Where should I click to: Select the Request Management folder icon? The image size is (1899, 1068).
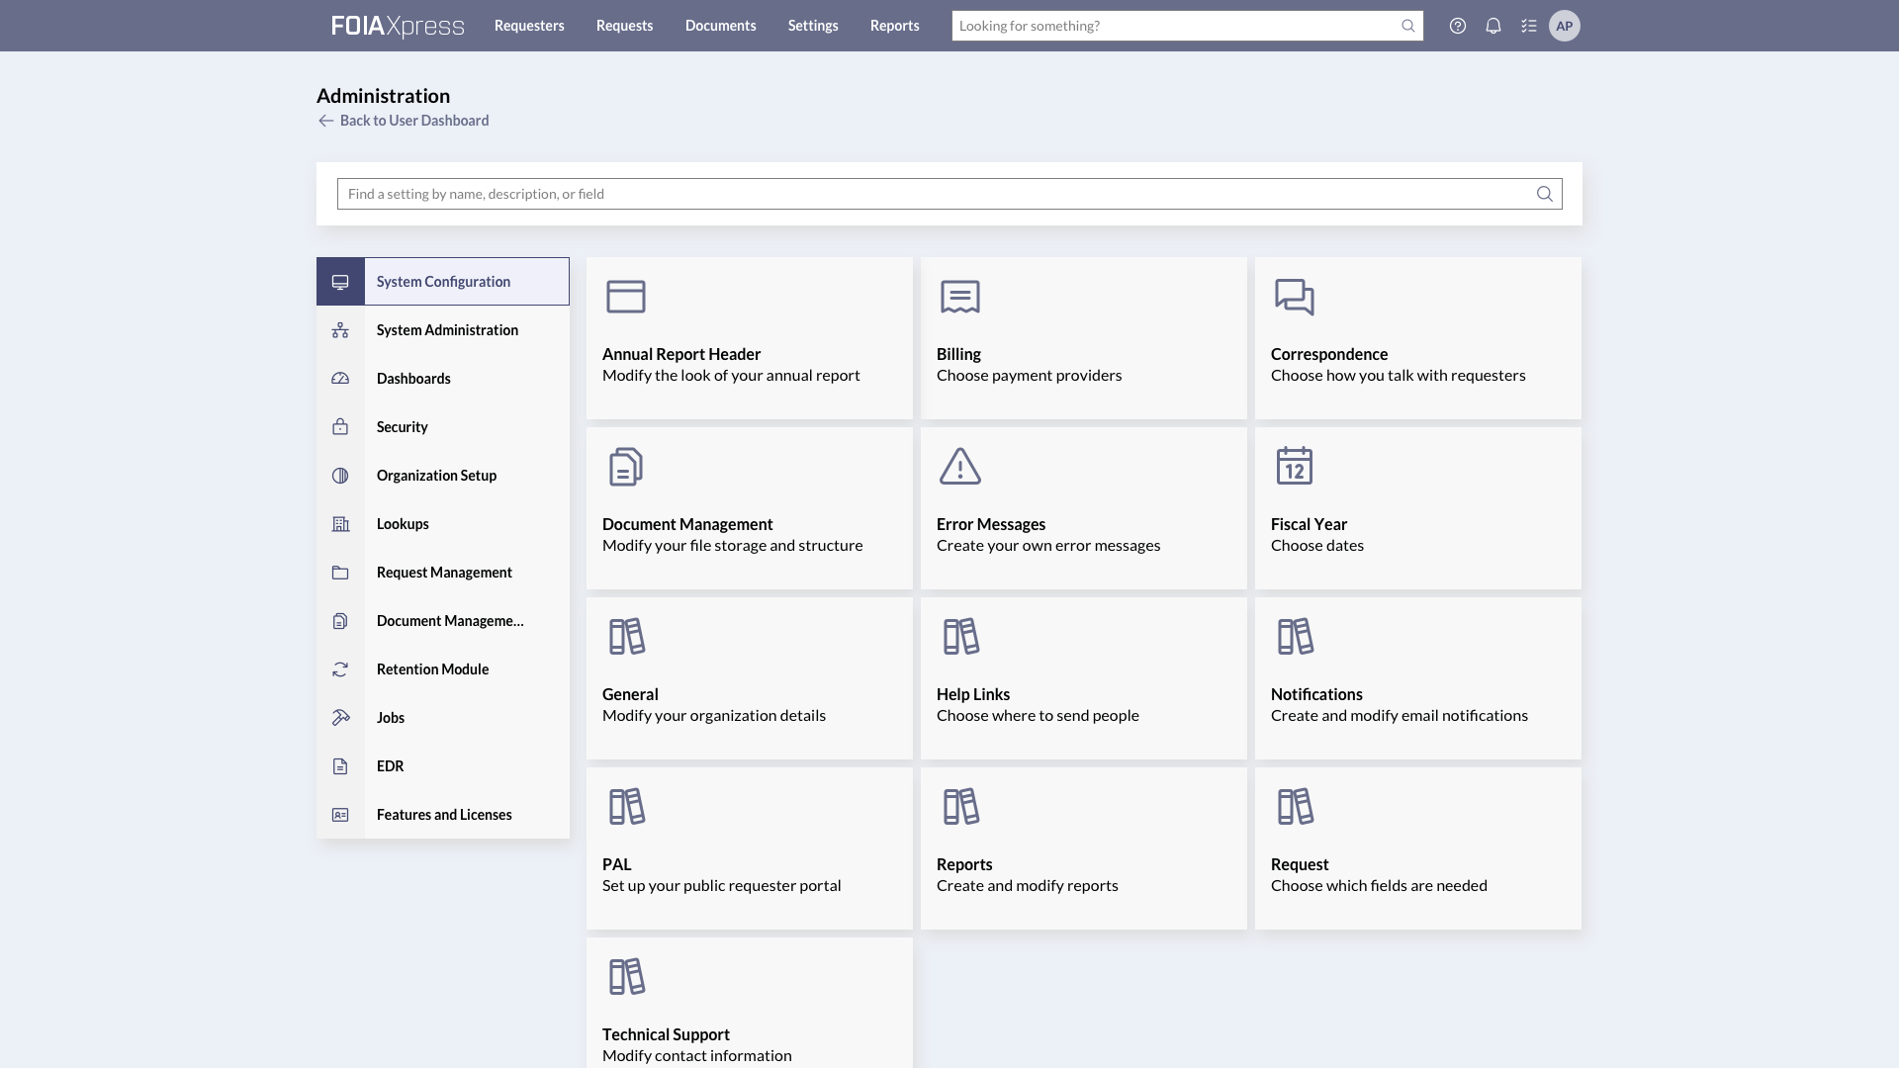click(x=340, y=572)
